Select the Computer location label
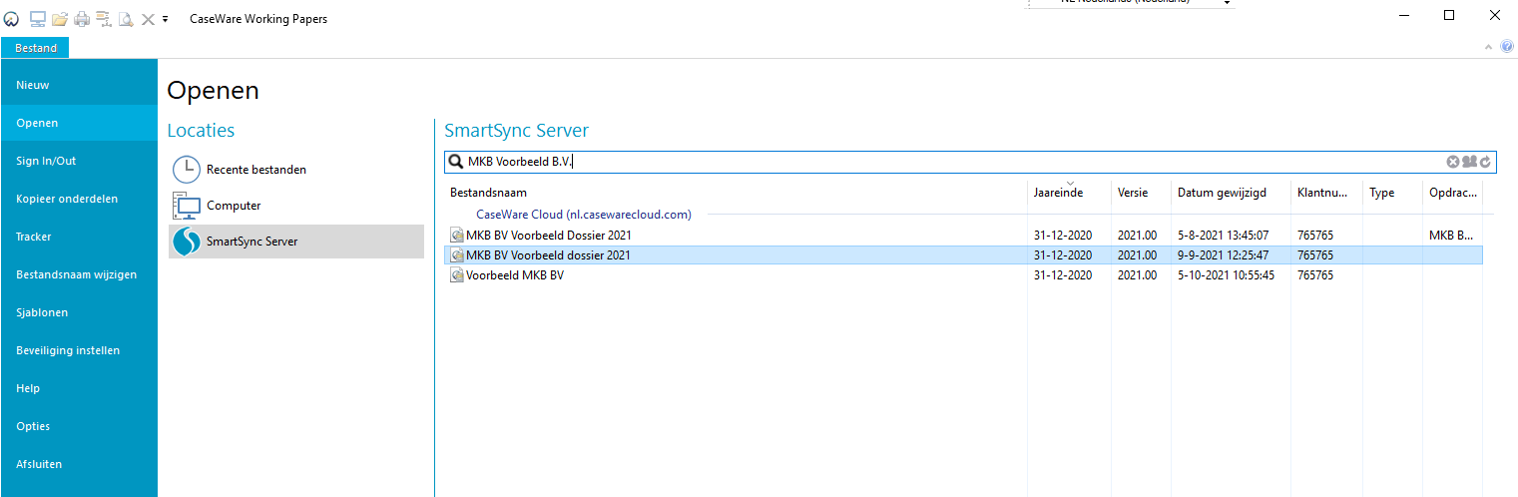1518x497 pixels. pyautogui.click(x=234, y=206)
